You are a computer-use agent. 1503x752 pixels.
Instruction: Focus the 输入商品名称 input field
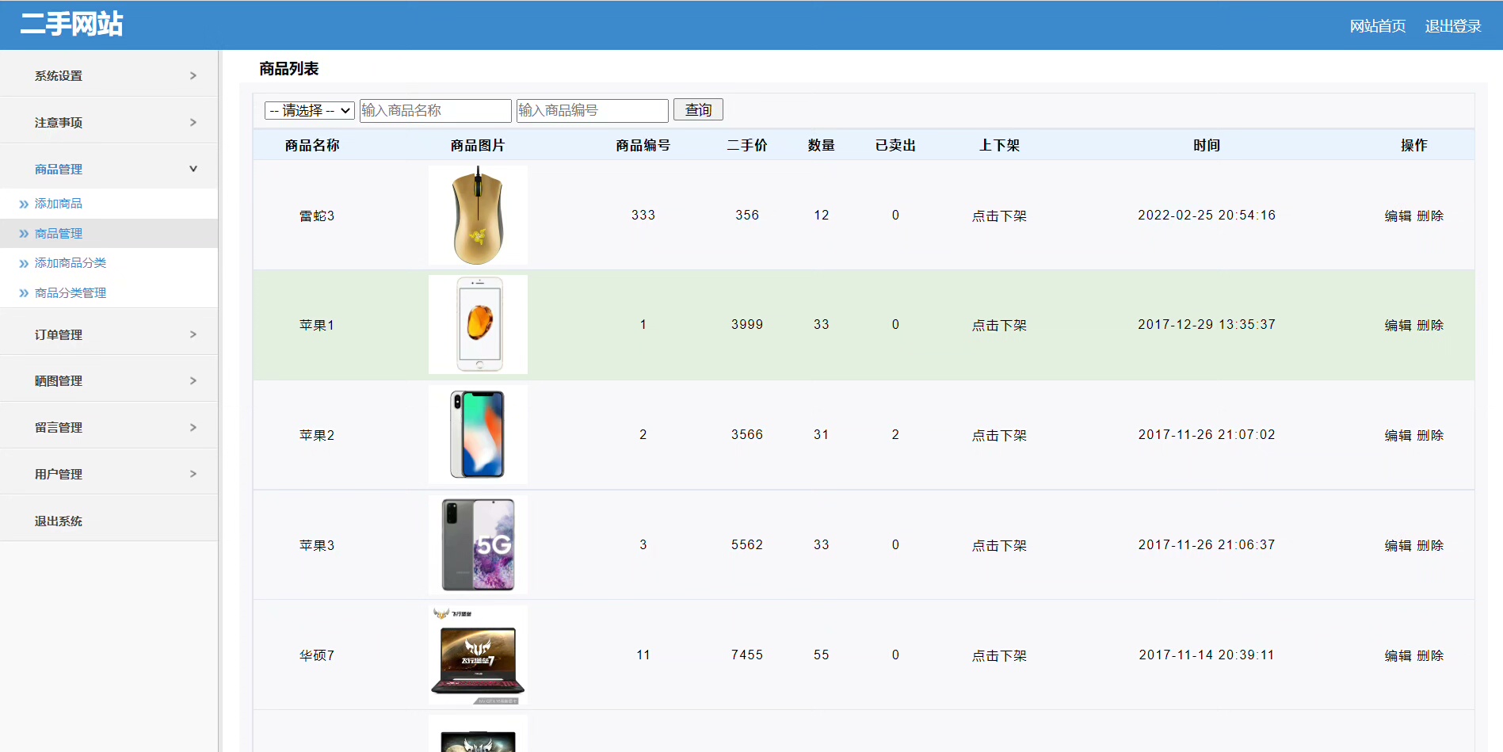[x=435, y=111]
